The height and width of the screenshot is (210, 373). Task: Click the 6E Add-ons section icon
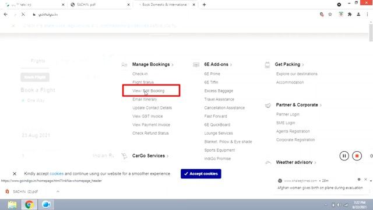coord(196,65)
